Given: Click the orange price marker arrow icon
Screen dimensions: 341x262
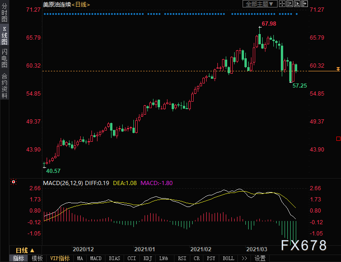Looking at the screenshot, I should coord(338,69).
